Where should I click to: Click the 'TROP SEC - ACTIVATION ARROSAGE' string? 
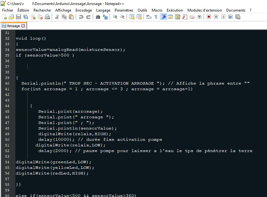(x=111, y=83)
